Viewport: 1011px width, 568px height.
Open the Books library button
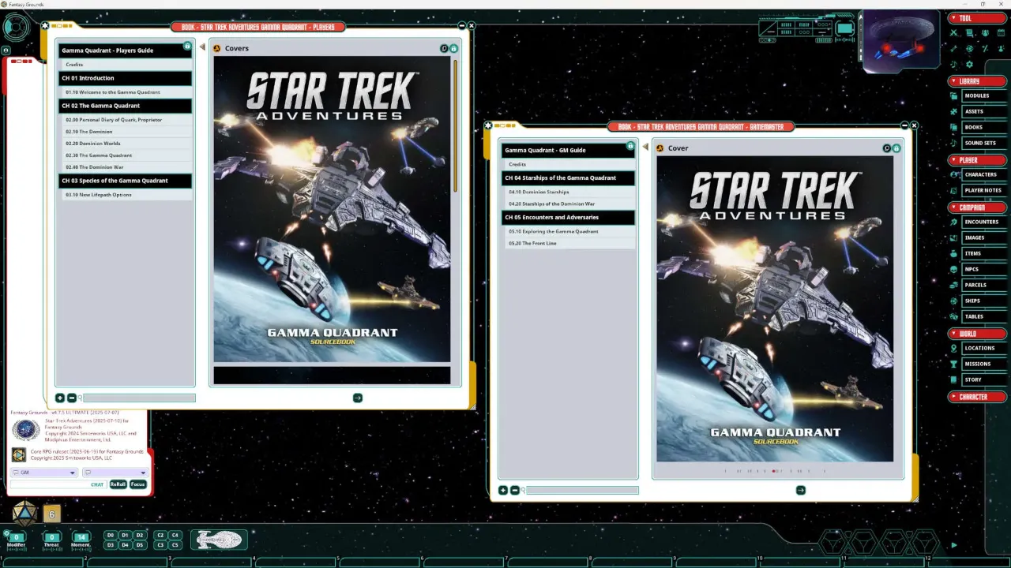click(983, 127)
